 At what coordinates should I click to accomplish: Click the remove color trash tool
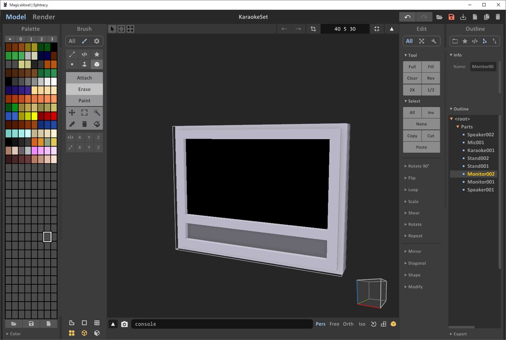pyautogui.click(x=84, y=124)
